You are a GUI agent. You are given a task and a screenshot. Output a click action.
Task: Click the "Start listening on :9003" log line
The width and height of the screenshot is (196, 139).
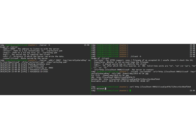[x=27, y=68]
